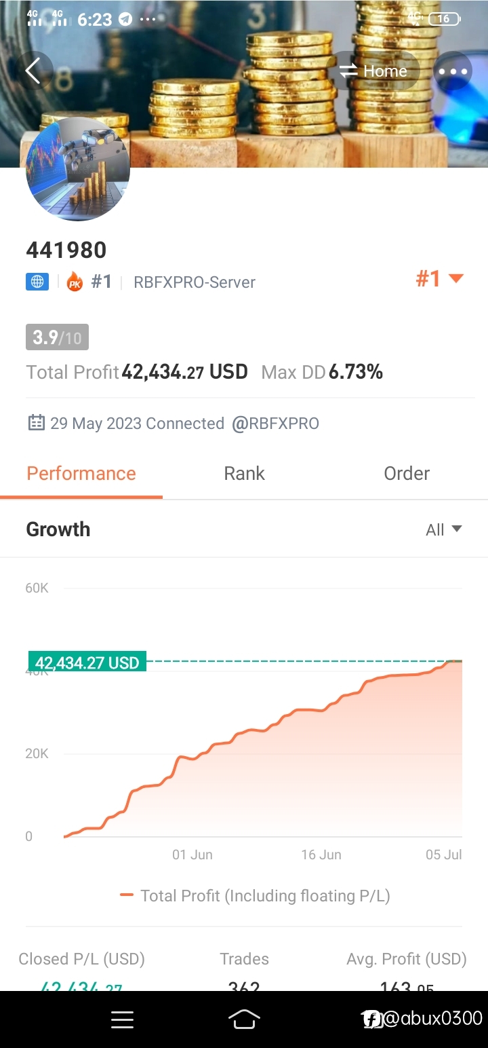The image size is (488, 1048).
Task: Open the All time range dropdown
Action: (444, 530)
